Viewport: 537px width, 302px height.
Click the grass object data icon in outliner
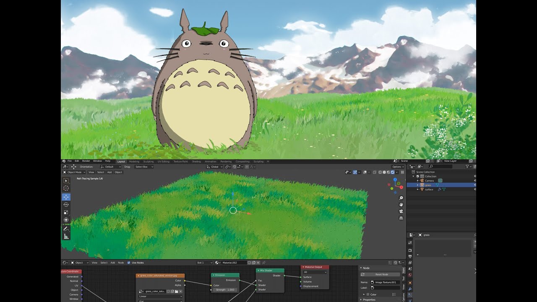437,185
